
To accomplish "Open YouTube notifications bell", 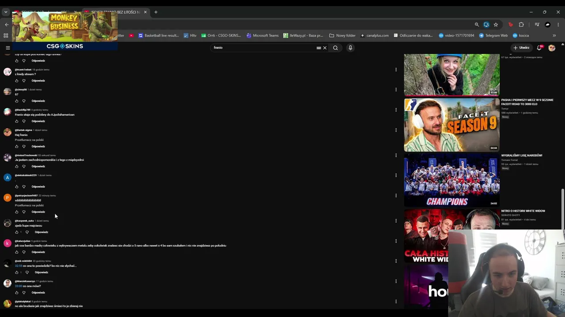I will pyautogui.click(x=539, y=48).
